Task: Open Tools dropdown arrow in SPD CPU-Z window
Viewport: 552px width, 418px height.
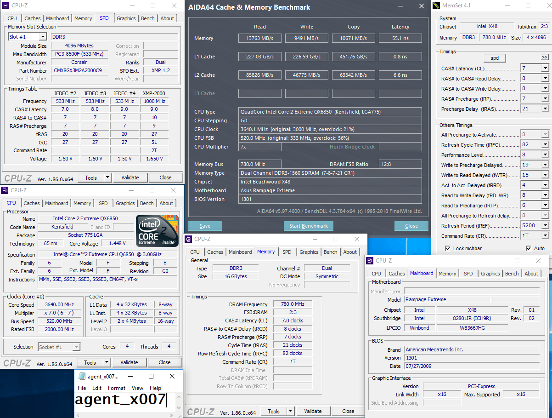Action: point(107,178)
